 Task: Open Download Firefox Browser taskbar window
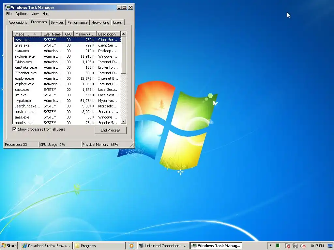click(46, 246)
